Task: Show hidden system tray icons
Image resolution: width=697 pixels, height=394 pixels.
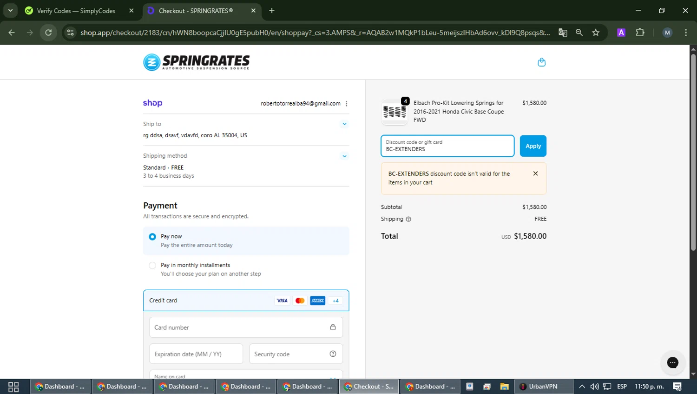Action: click(x=582, y=387)
